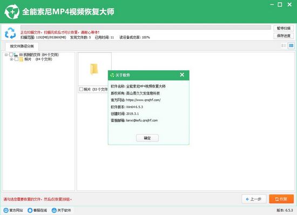Select 照片 (84 个文件) tree row
The height and width of the screenshot is (215, 297).
(38, 59)
